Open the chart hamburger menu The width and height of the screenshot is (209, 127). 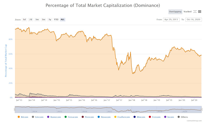[200, 12]
